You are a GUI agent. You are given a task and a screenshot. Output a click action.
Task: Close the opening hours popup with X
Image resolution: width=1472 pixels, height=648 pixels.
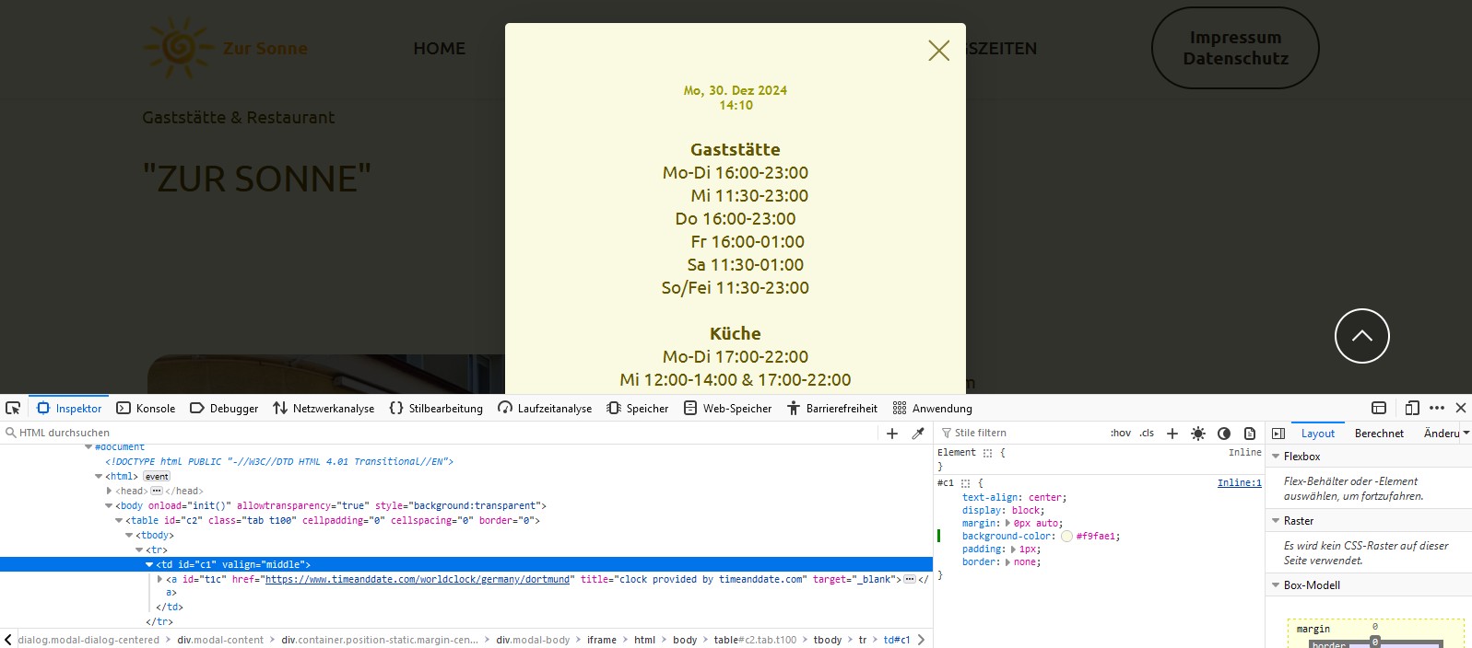(938, 51)
